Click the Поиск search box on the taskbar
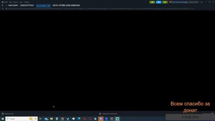 pyautogui.click(x=21, y=119)
